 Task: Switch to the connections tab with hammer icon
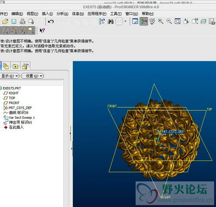(25, 66)
